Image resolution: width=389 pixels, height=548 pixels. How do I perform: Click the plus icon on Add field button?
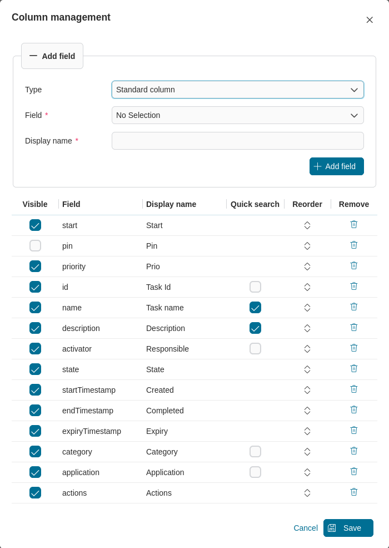317,166
